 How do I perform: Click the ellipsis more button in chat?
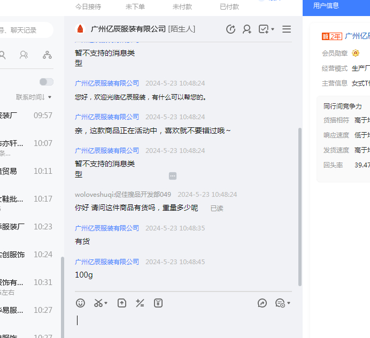pos(173,176)
